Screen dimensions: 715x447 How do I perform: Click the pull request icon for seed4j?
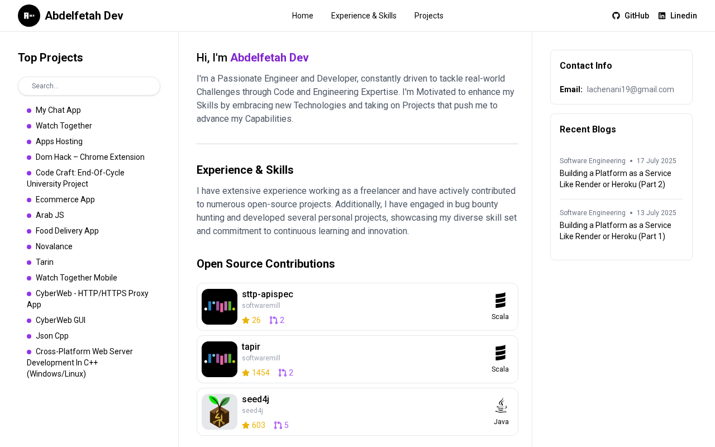(x=278, y=425)
